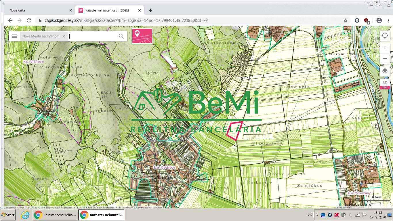Focus the map search input field
Screen dimensions: 393x221
click(93, 36)
